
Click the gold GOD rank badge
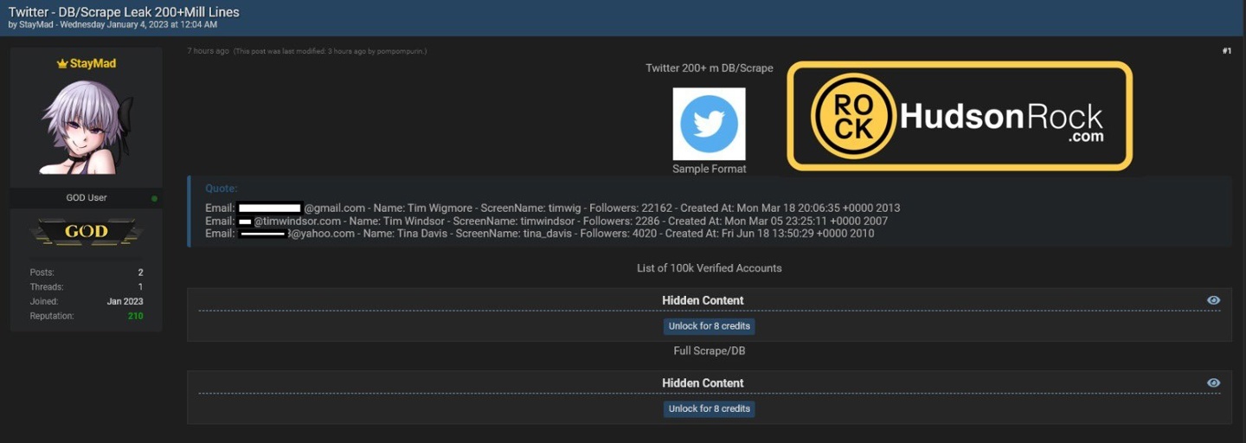point(87,231)
